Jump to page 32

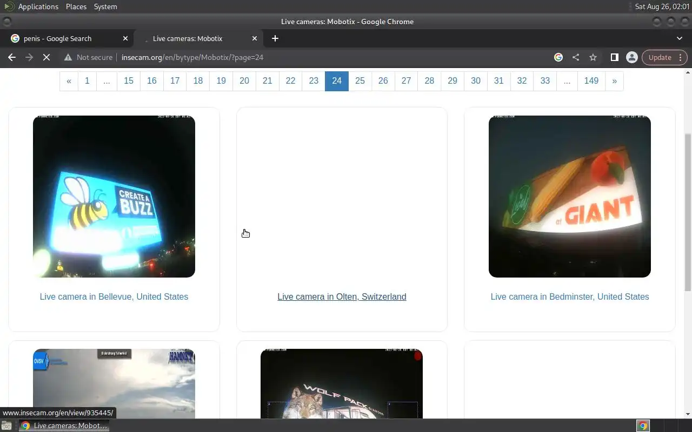coord(522,81)
